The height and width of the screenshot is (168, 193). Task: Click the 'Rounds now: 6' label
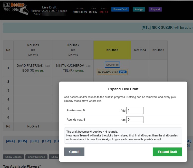pos(76,120)
